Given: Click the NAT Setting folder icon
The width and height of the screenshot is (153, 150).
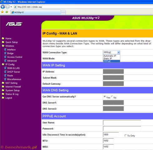Looking at the screenshot, I should click(x=3, y=83).
